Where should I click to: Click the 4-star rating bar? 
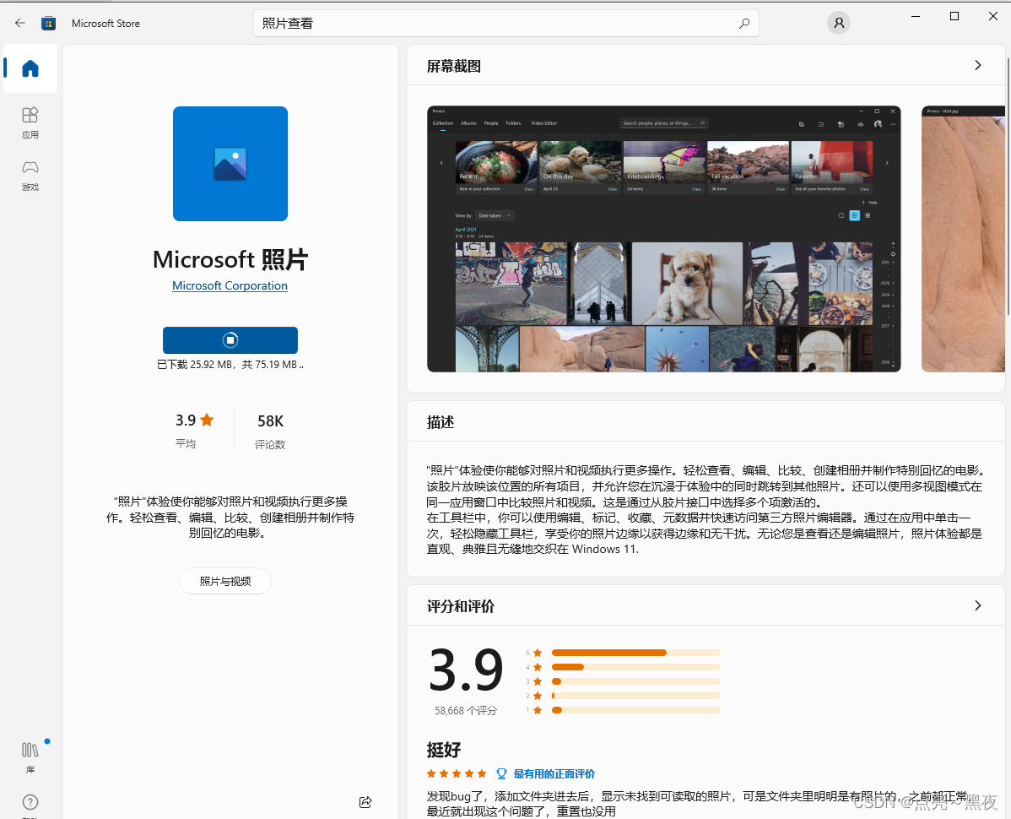click(x=635, y=667)
